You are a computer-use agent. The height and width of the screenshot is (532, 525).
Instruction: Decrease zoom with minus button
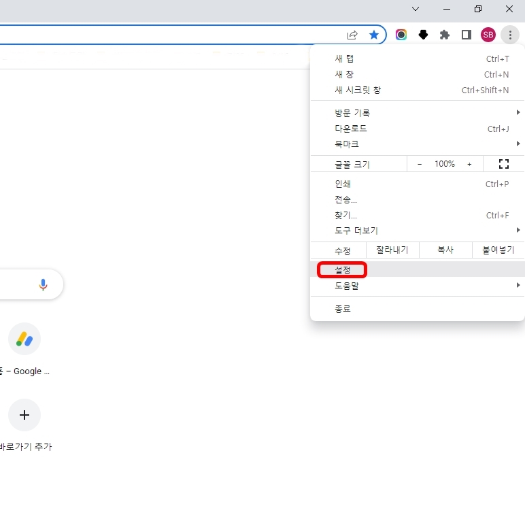click(x=420, y=164)
